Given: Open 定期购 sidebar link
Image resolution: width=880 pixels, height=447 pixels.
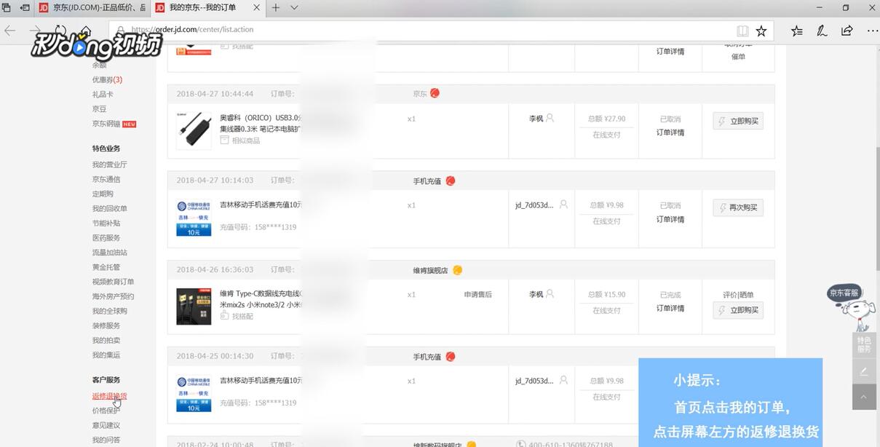Looking at the screenshot, I should [103, 194].
